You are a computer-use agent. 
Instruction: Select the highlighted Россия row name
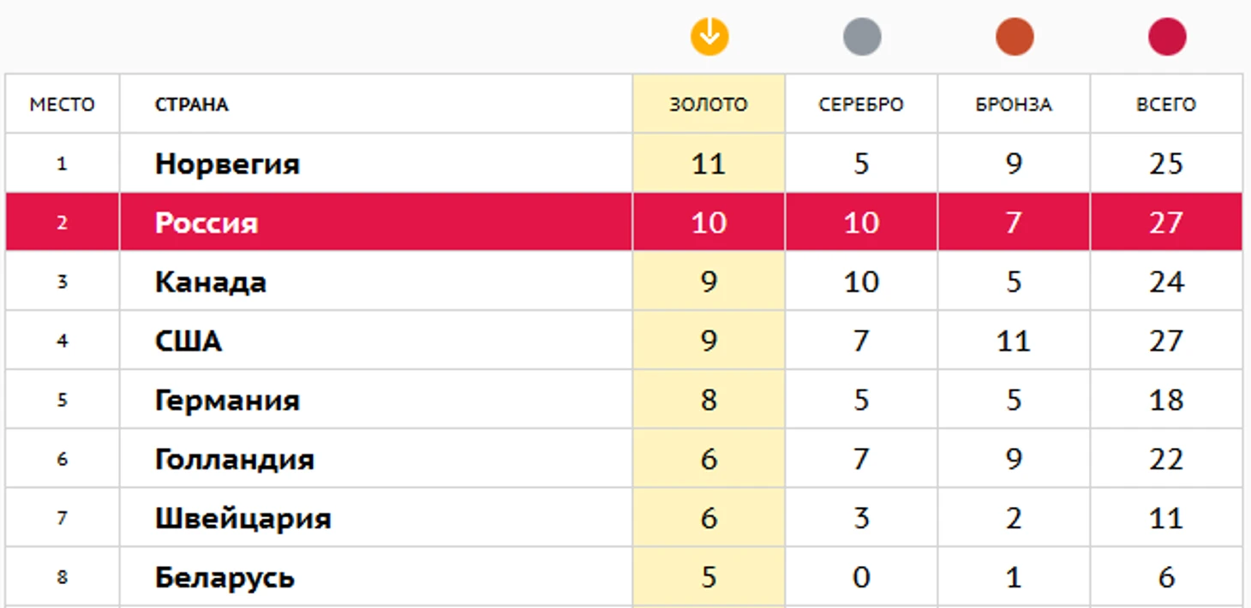207,223
